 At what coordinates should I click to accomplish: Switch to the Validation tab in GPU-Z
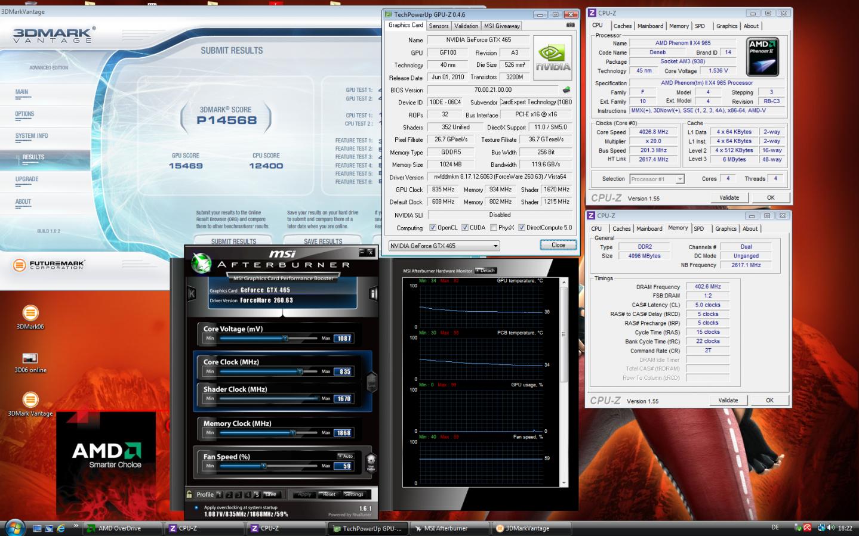tap(466, 26)
